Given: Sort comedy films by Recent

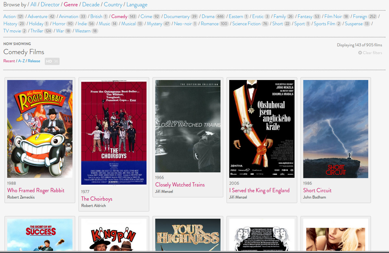Looking at the screenshot, I should coord(9,61).
